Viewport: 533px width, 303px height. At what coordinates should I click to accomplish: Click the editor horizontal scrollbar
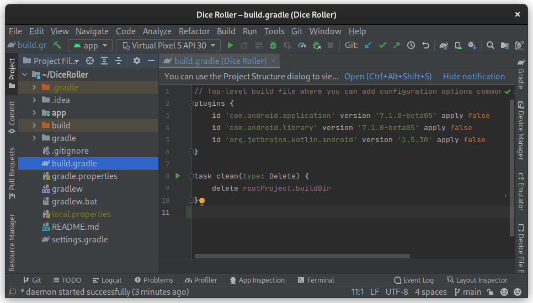tap(302, 256)
